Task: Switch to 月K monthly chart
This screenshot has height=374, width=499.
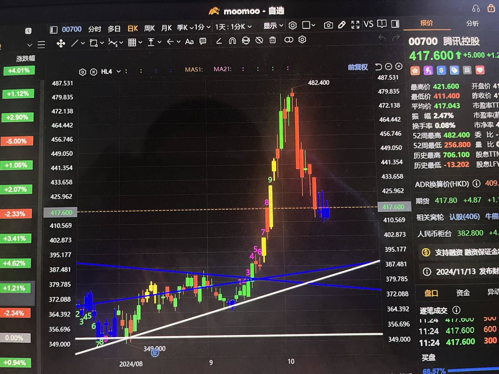Action: [167, 28]
